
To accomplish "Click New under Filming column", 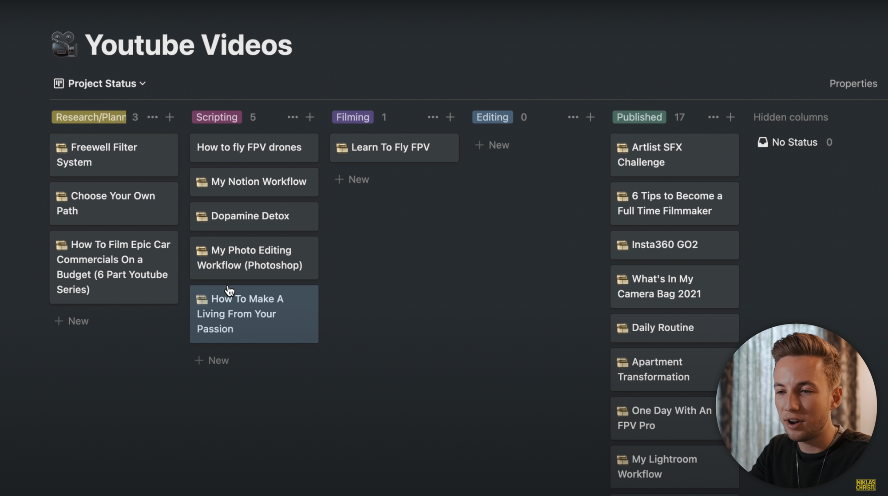I will coord(353,179).
